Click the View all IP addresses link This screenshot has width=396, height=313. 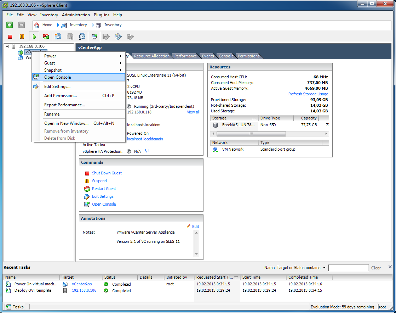click(x=193, y=112)
